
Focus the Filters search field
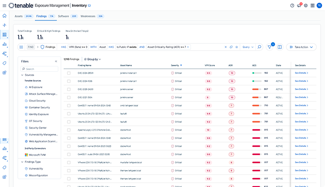click(40, 69)
